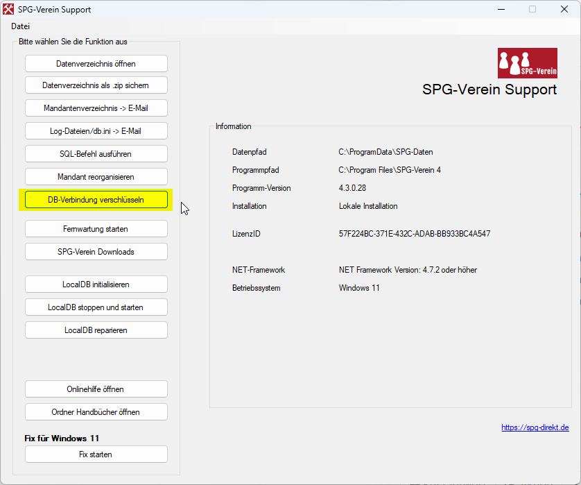The image size is (581, 485).
Task: Click Datenverzeichnis öffnen button
Action: pos(96,64)
